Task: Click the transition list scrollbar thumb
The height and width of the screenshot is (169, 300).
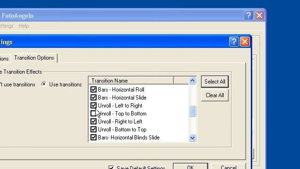Action: [192, 111]
